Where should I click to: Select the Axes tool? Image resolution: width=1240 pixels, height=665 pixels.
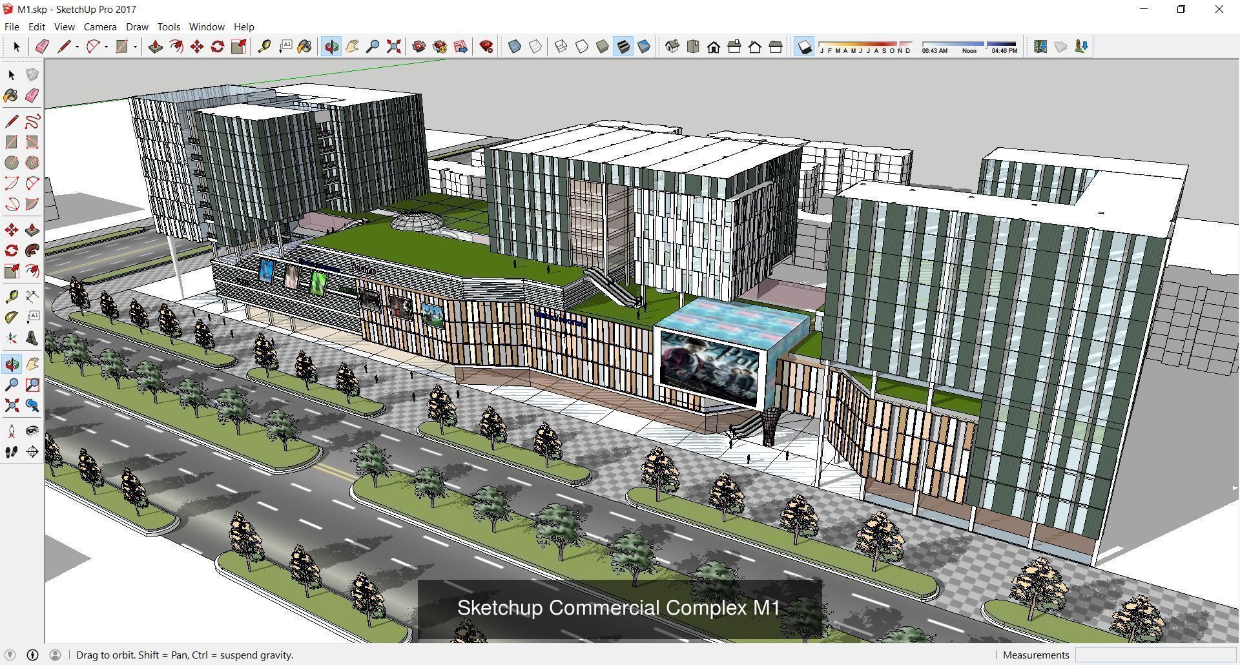coord(12,338)
